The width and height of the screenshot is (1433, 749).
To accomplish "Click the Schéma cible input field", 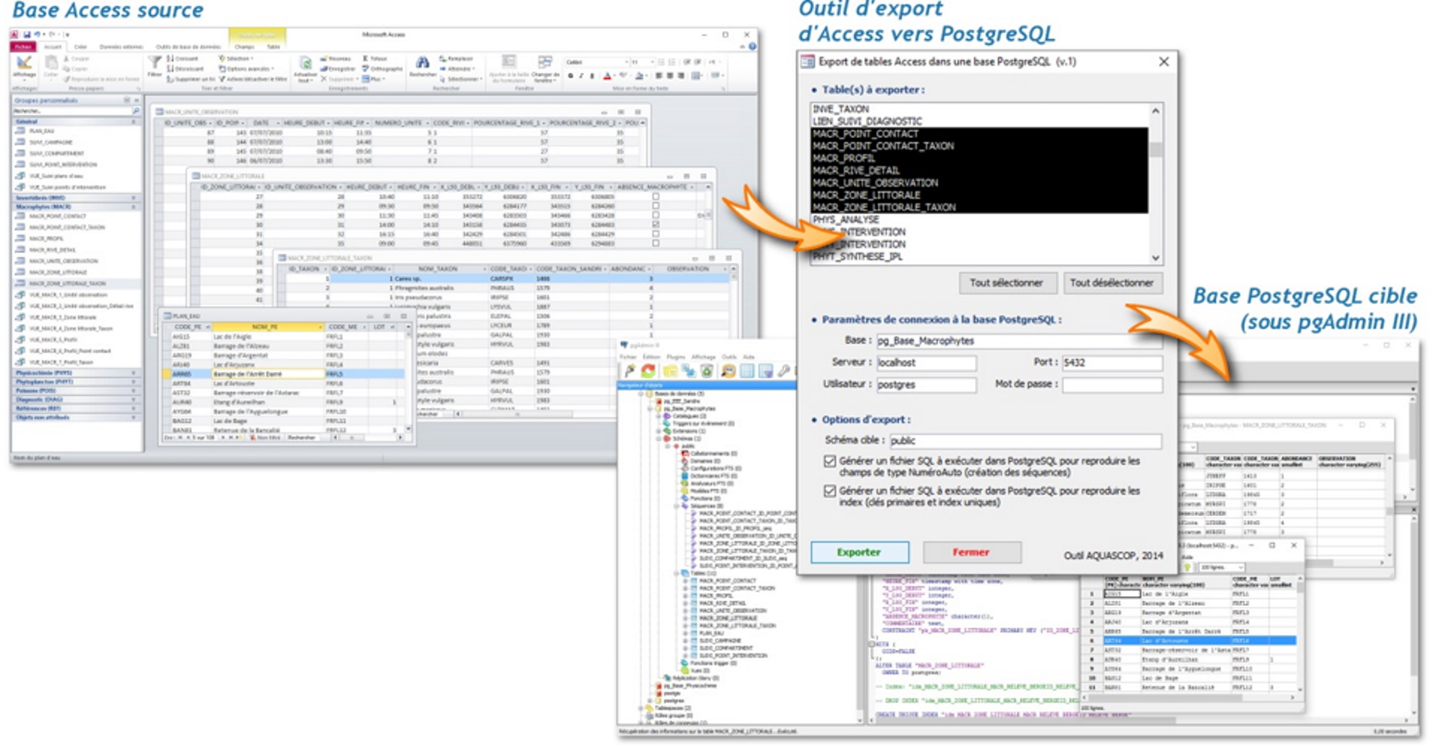I will tap(1025, 441).
